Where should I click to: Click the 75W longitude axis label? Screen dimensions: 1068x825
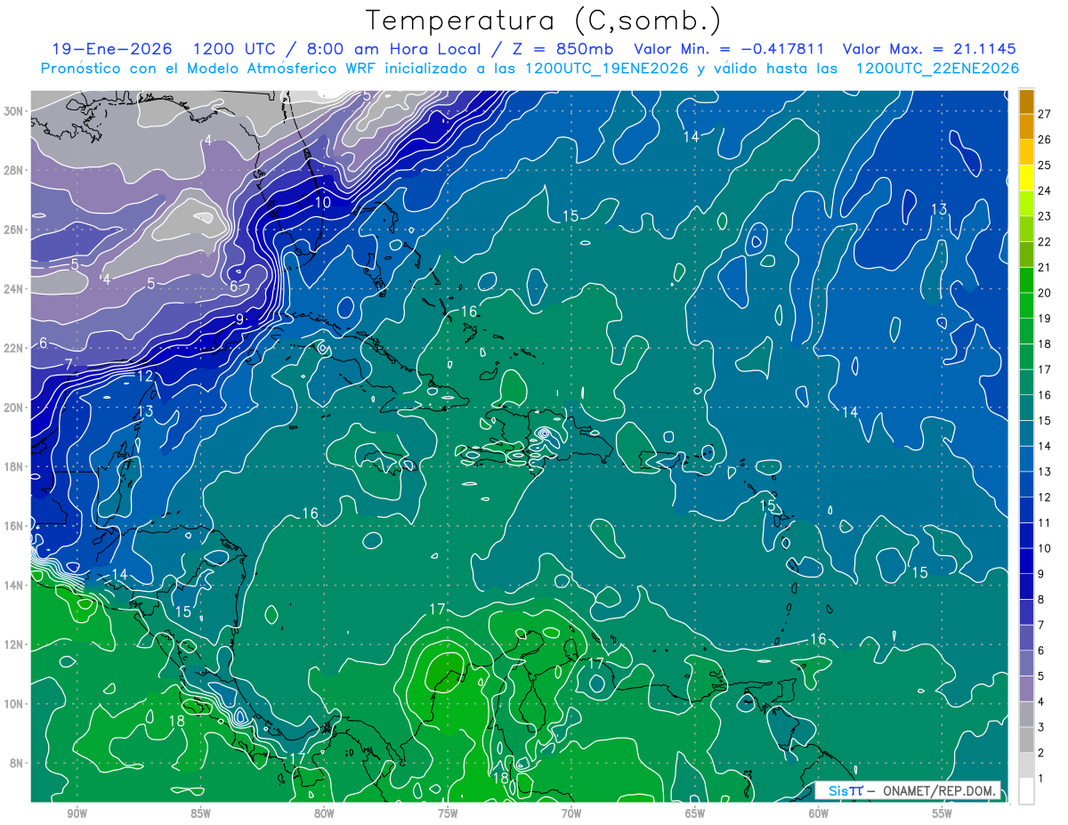pos(448,813)
